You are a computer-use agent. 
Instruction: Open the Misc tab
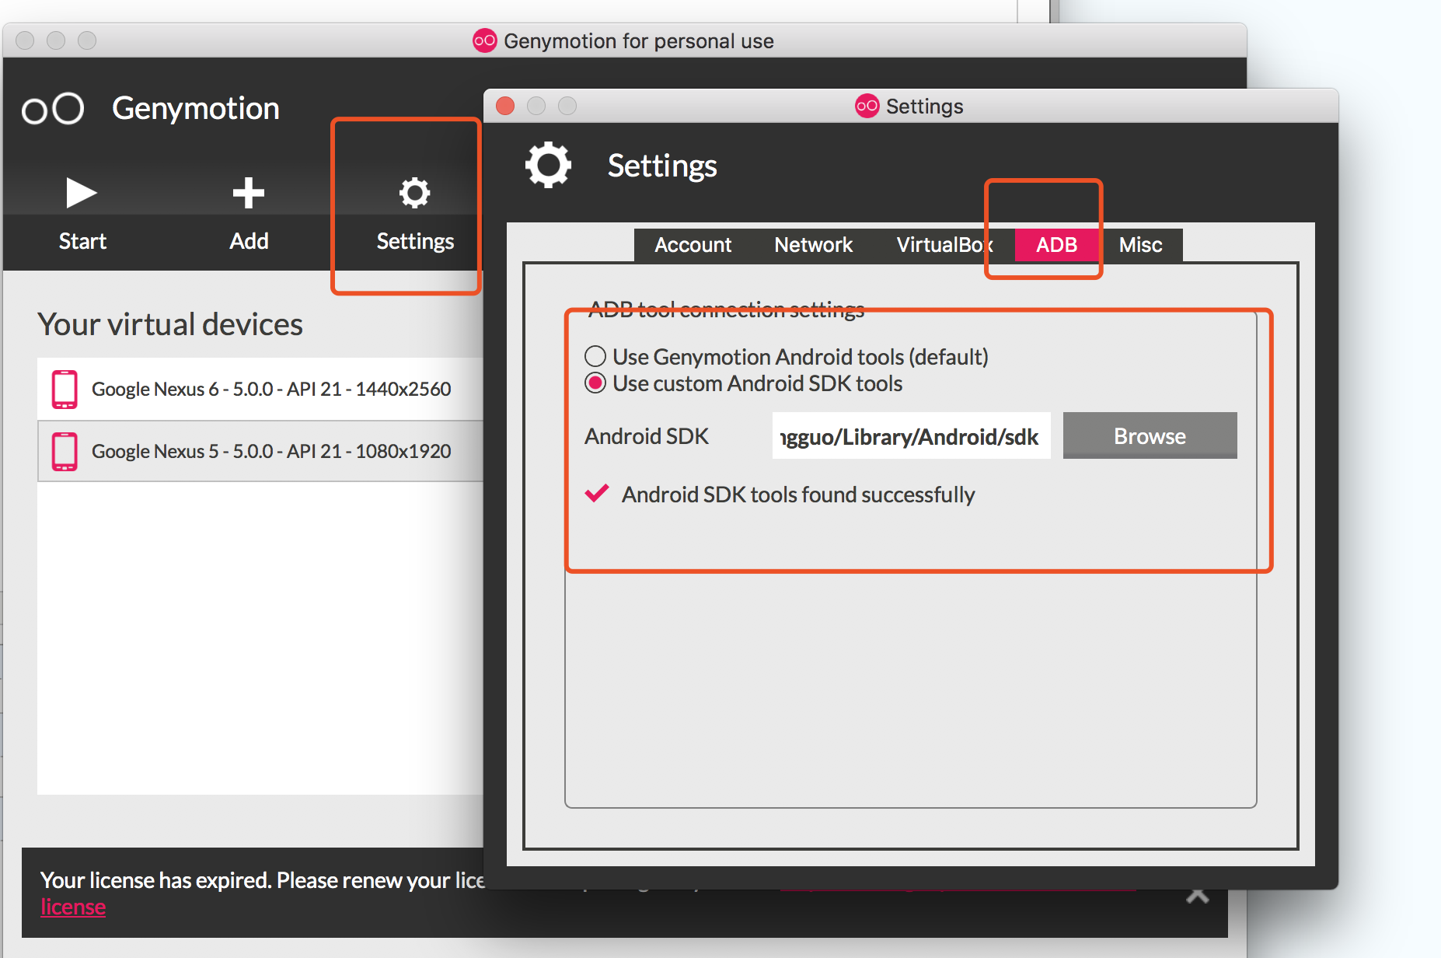click(x=1140, y=245)
